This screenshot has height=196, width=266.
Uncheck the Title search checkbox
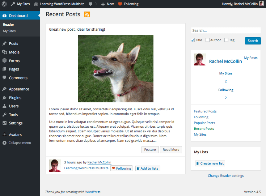point(193,40)
